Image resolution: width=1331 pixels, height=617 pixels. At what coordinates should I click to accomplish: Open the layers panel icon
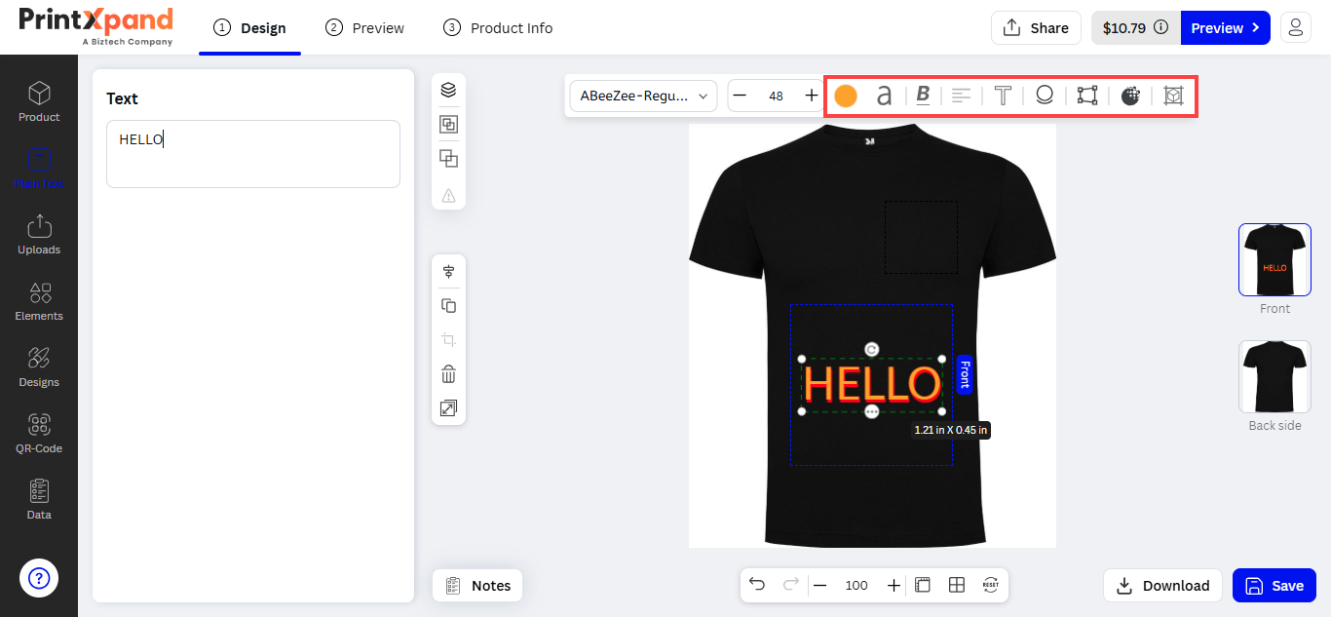pyautogui.click(x=448, y=90)
